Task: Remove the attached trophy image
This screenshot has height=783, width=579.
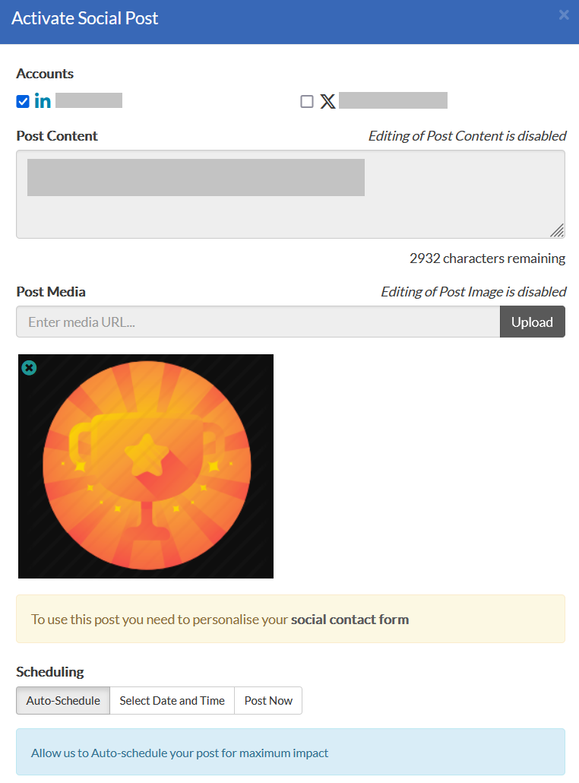Action: coord(29,368)
